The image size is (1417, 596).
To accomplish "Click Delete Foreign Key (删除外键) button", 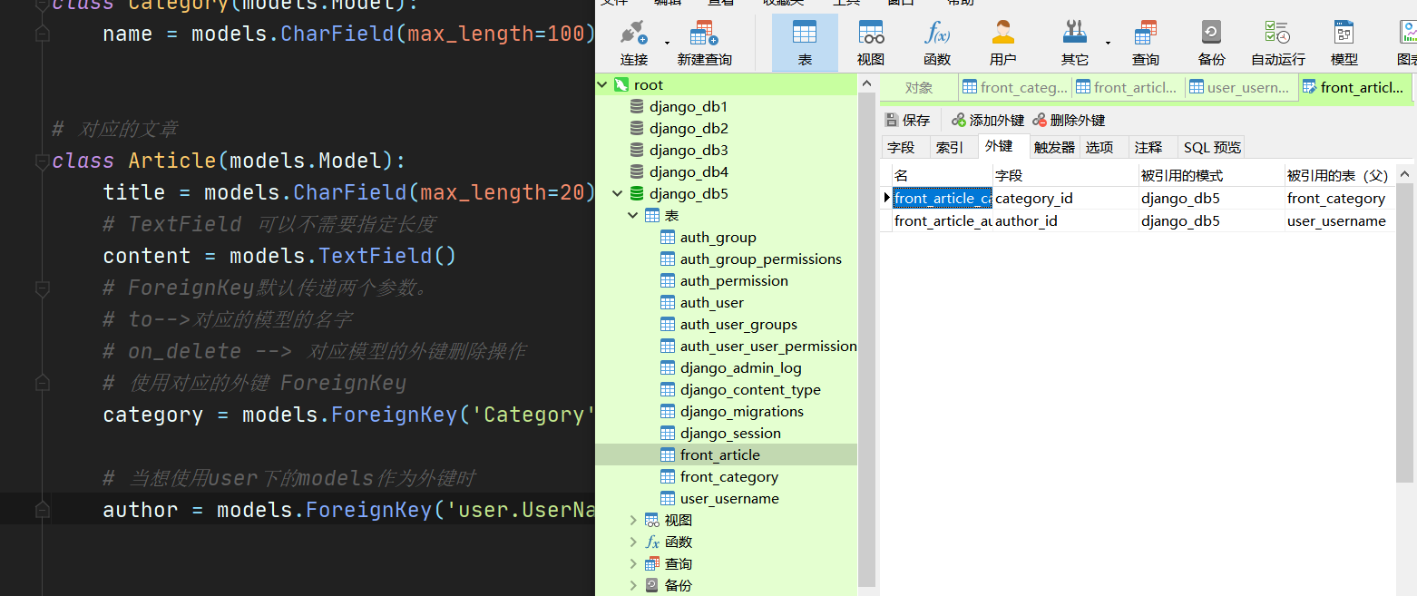I will (x=1069, y=121).
